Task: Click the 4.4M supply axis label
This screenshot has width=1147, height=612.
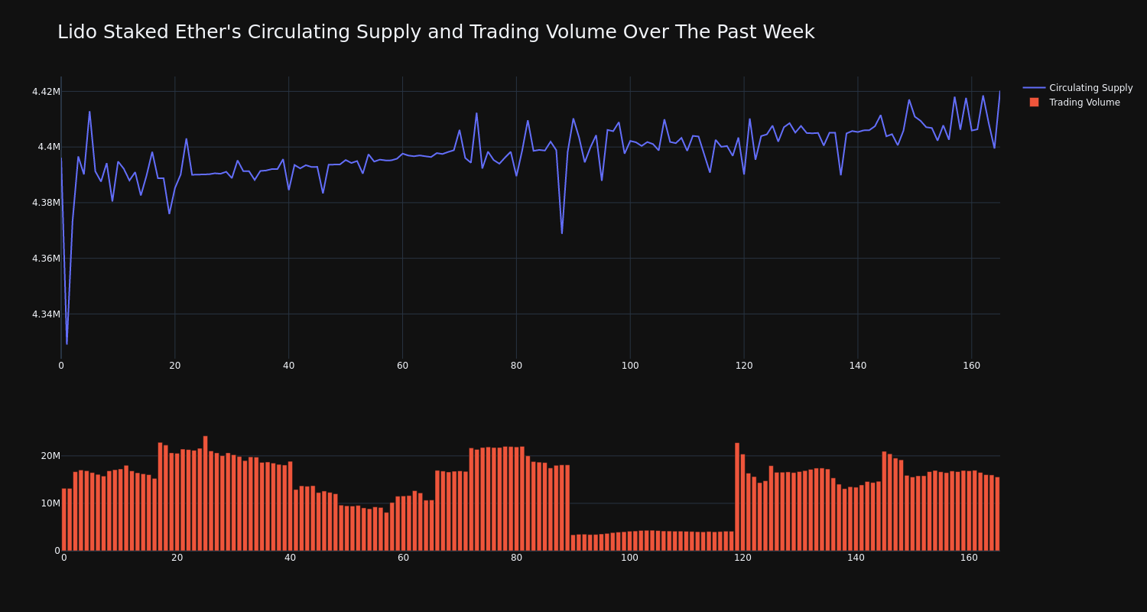Action: point(49,147)
